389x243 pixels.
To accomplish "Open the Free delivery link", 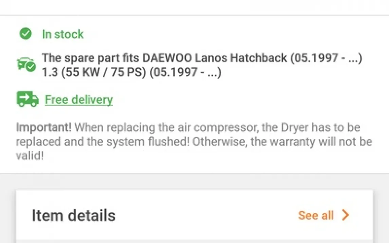I will tap(78, 100).
